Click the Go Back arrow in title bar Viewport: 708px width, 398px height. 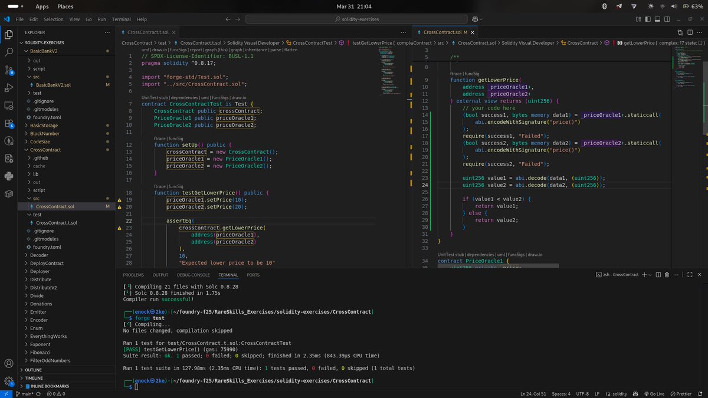pos(229,19)
